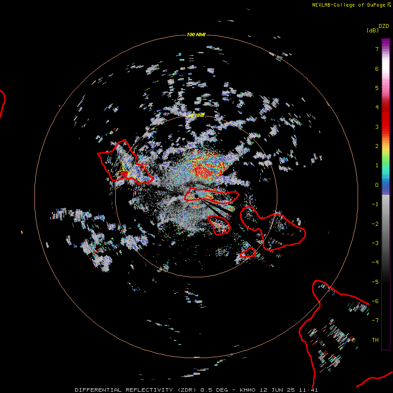Click the -4 value on the colorbar scale
393x393 pixels.
[375, 262]
